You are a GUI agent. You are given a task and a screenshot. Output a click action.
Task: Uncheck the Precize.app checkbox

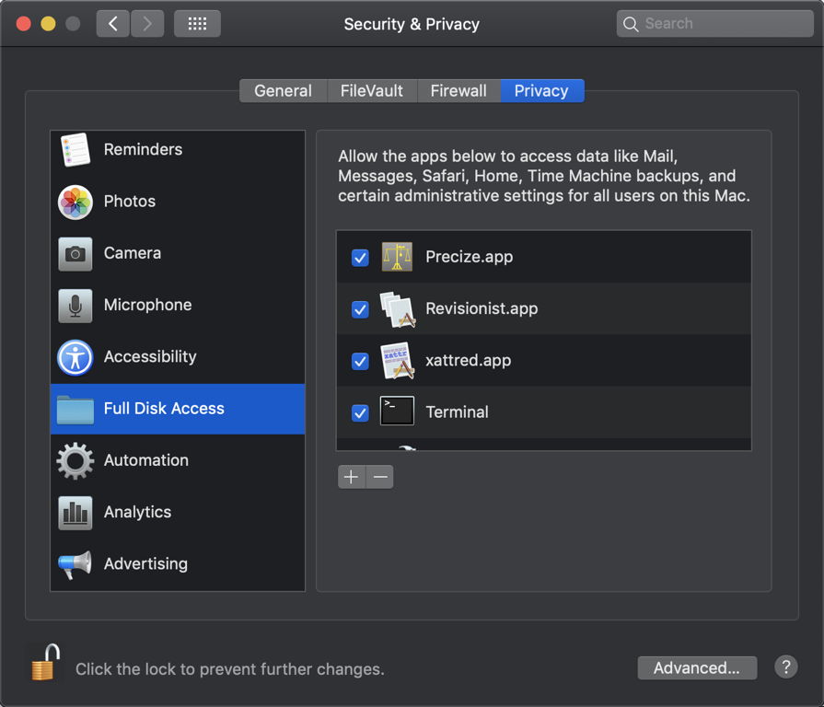pyautogui.click(x=360, y=258)
